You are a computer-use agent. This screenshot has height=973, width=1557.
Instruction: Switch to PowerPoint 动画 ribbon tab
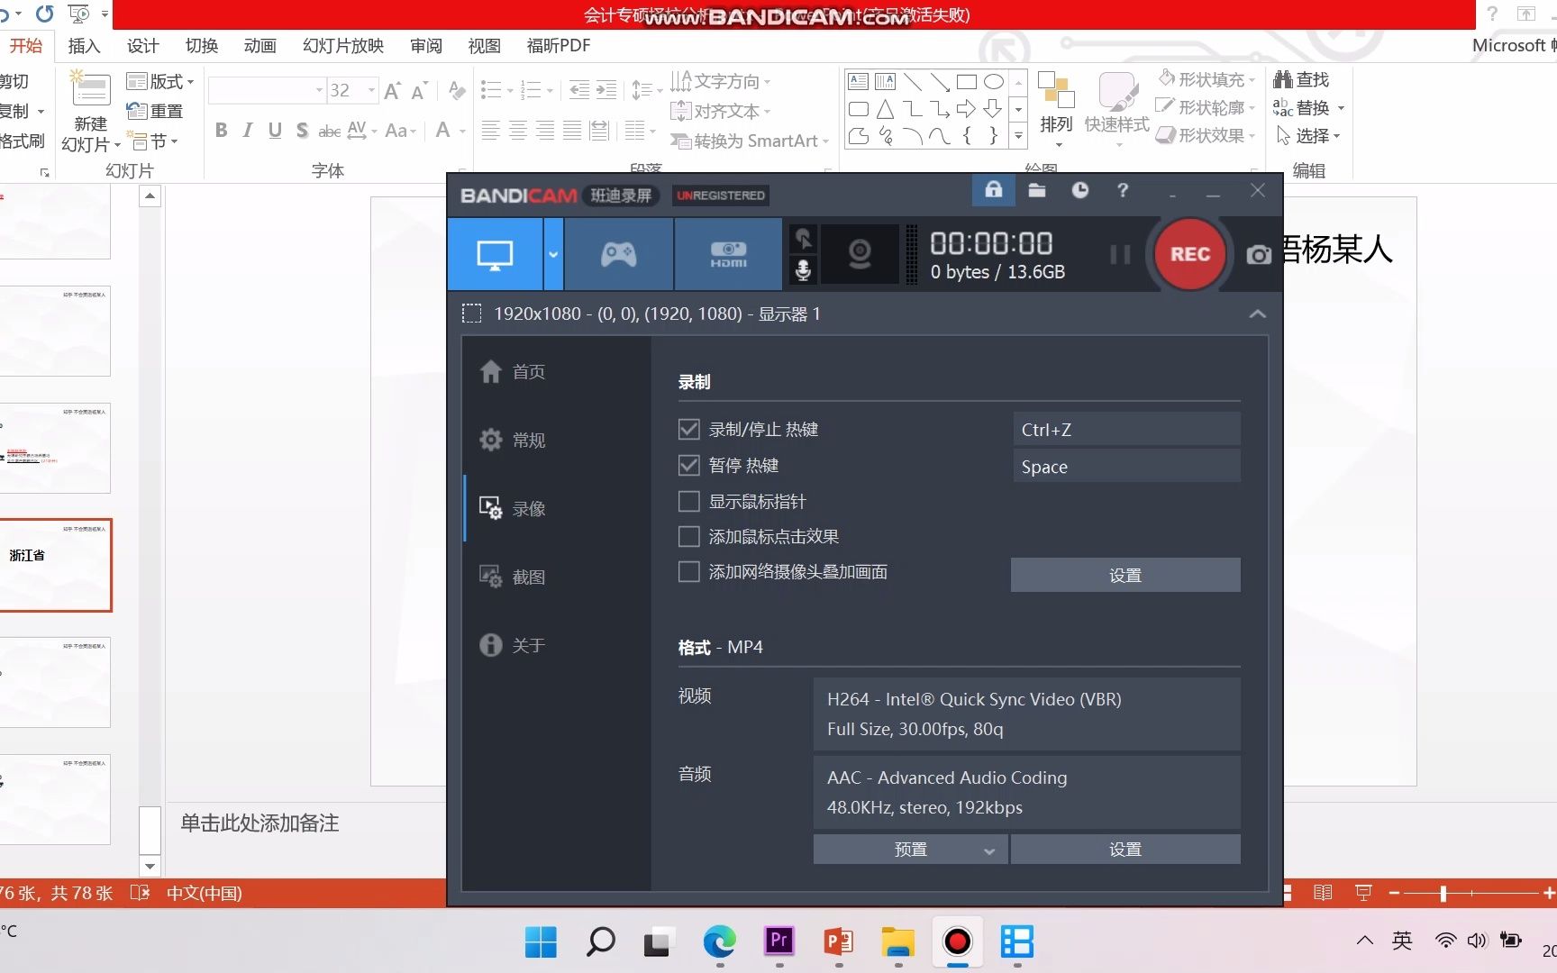tap(259, 46)
